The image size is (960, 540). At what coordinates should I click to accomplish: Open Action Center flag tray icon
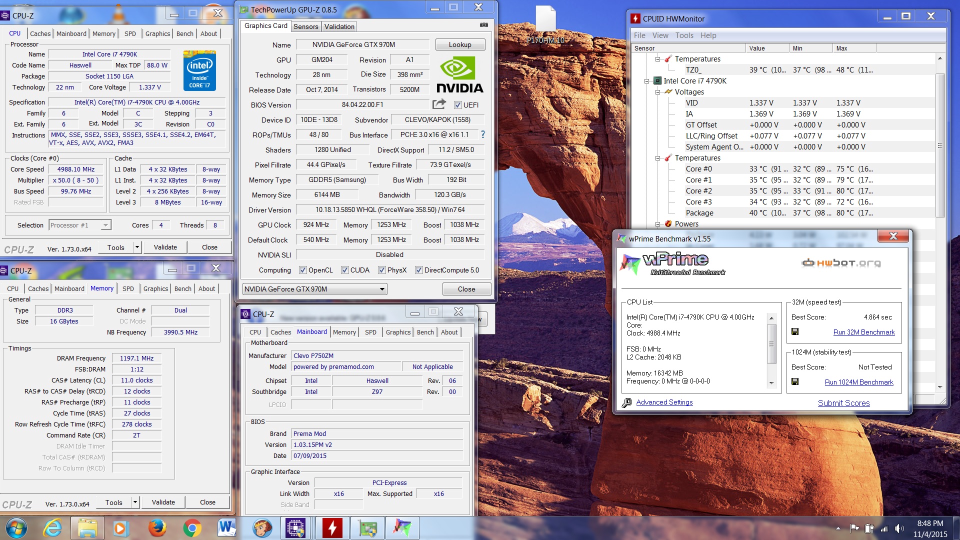pyautogui.click(x=854, y=528)
